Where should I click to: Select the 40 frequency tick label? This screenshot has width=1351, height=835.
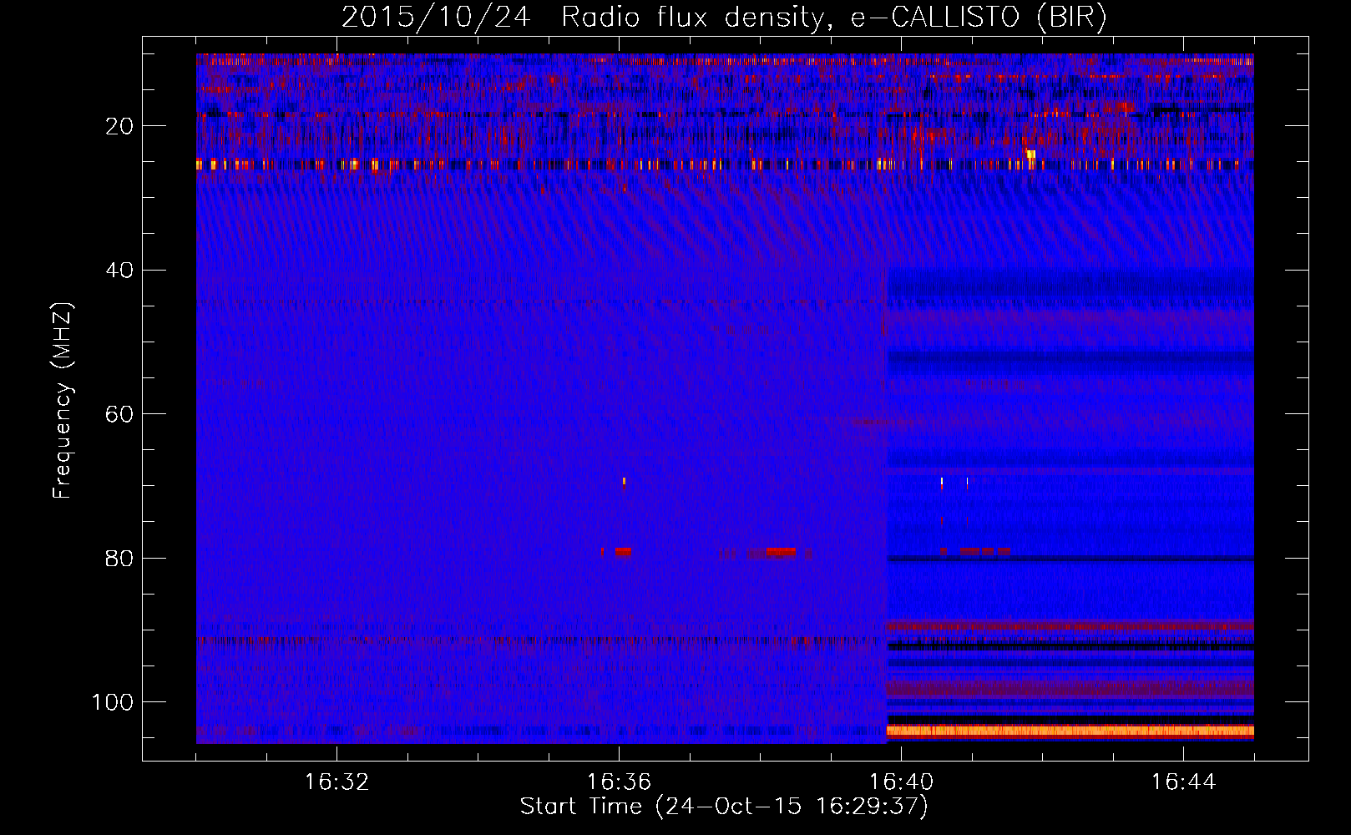pyautogui.click(x=119, y=271)
